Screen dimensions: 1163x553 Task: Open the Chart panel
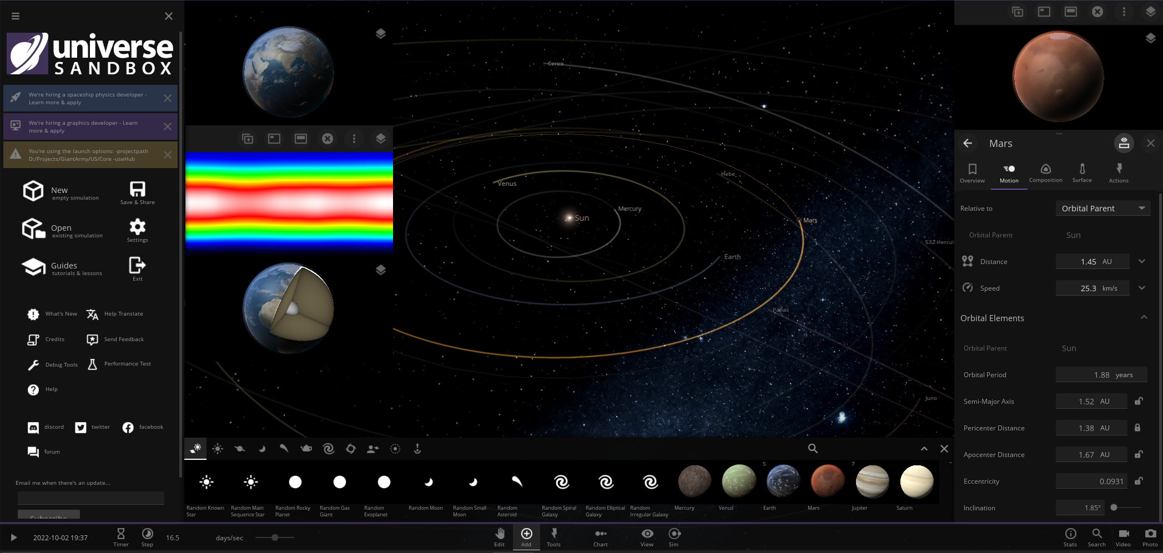[601, 537]
